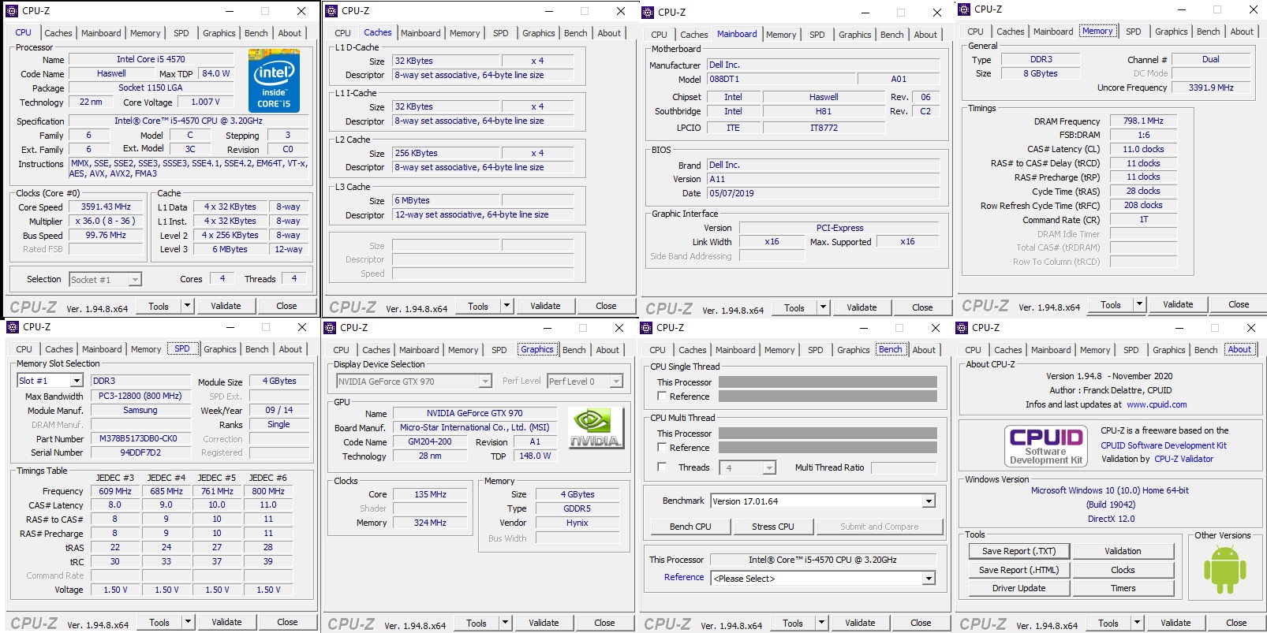Open the Tools dropdown arrow in the Memory tab window
1267x633 pixels.
click(1139, 304)
